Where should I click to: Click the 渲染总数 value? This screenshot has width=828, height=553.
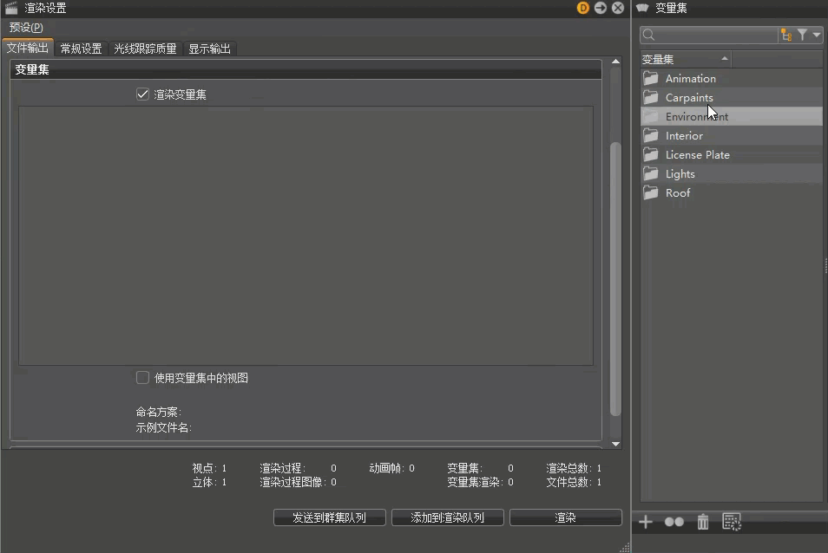[599, 468]
